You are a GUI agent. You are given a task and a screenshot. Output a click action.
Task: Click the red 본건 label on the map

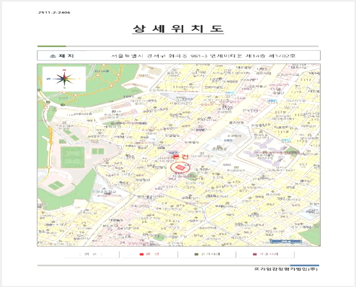(x=181, y=156)
